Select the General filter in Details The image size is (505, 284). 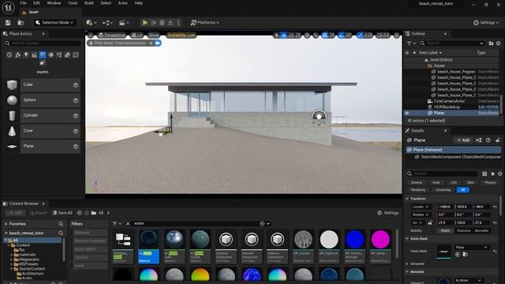click(416, 182)
